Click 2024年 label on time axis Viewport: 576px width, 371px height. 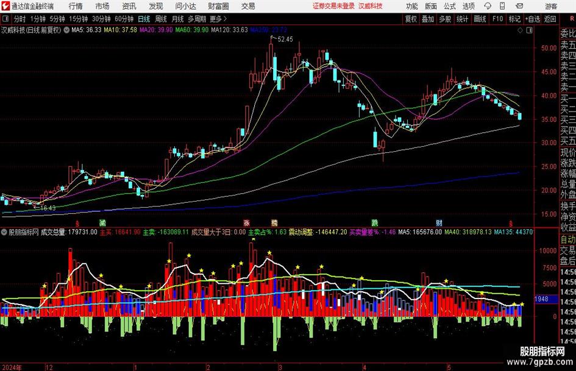coord(12,367)
